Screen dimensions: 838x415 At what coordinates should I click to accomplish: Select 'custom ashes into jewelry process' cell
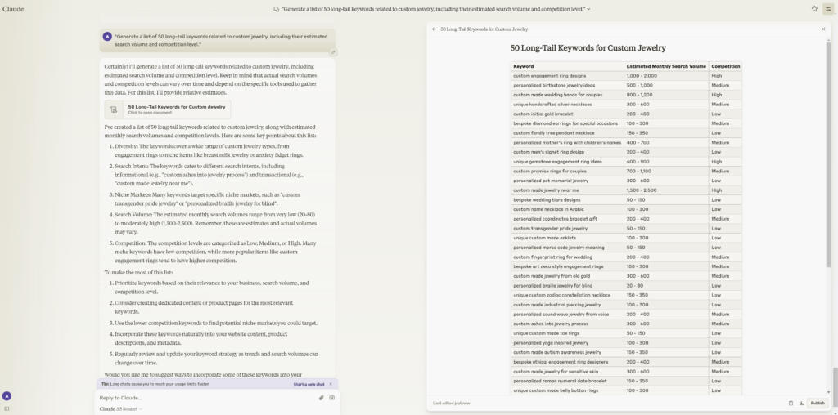(x=567, y=324)
